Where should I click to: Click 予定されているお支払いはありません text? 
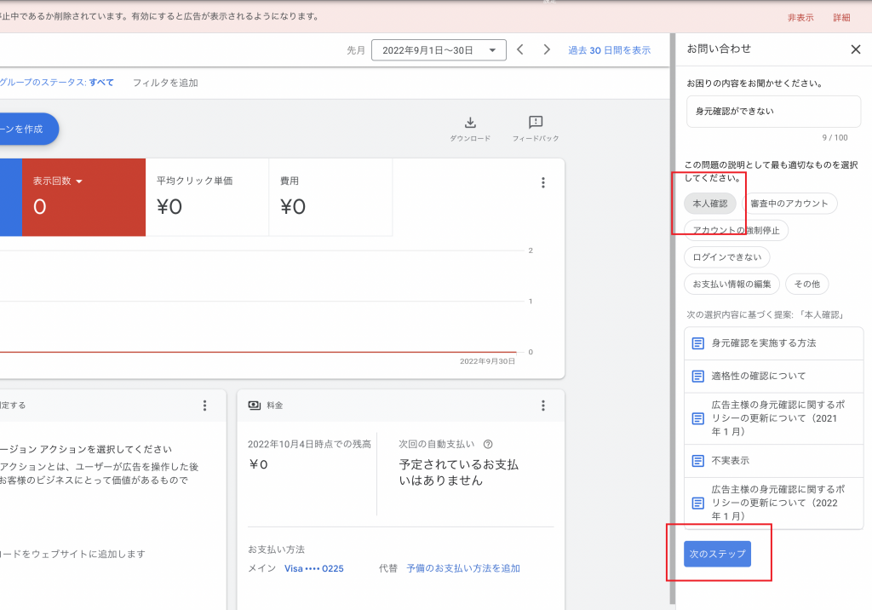(x=458, y=472)
